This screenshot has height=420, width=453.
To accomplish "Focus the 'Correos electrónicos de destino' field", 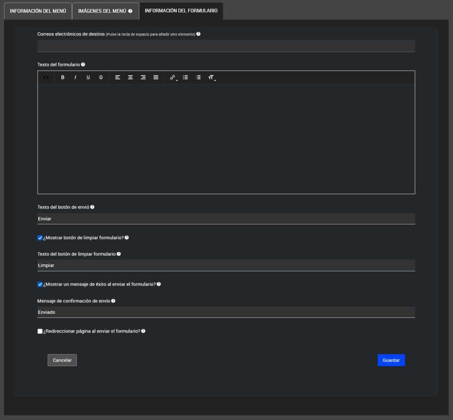I will (226, 46).
